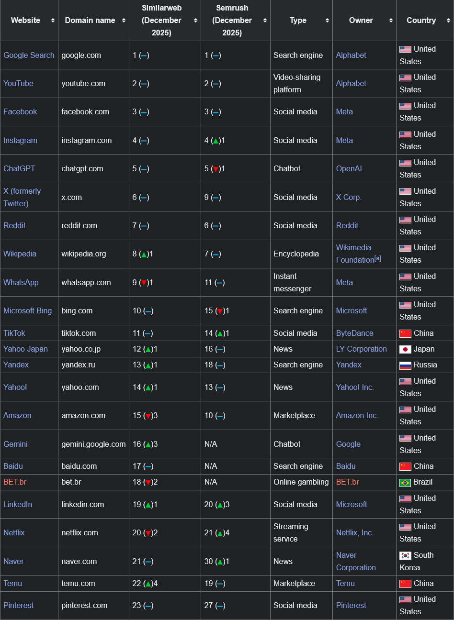Click green up arrow in Temu Similarweb cell
The height and width of the screenshot is (620, 454).
(x=148, y=584)
